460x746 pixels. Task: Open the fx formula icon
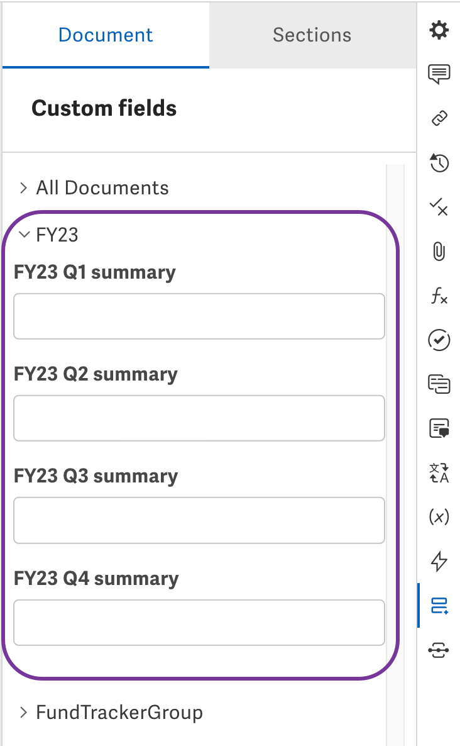pos(439,296)
